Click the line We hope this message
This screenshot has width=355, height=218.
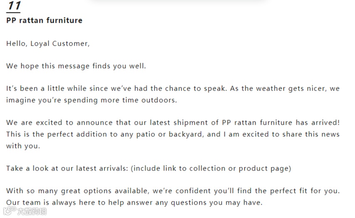tap(76, 66)
